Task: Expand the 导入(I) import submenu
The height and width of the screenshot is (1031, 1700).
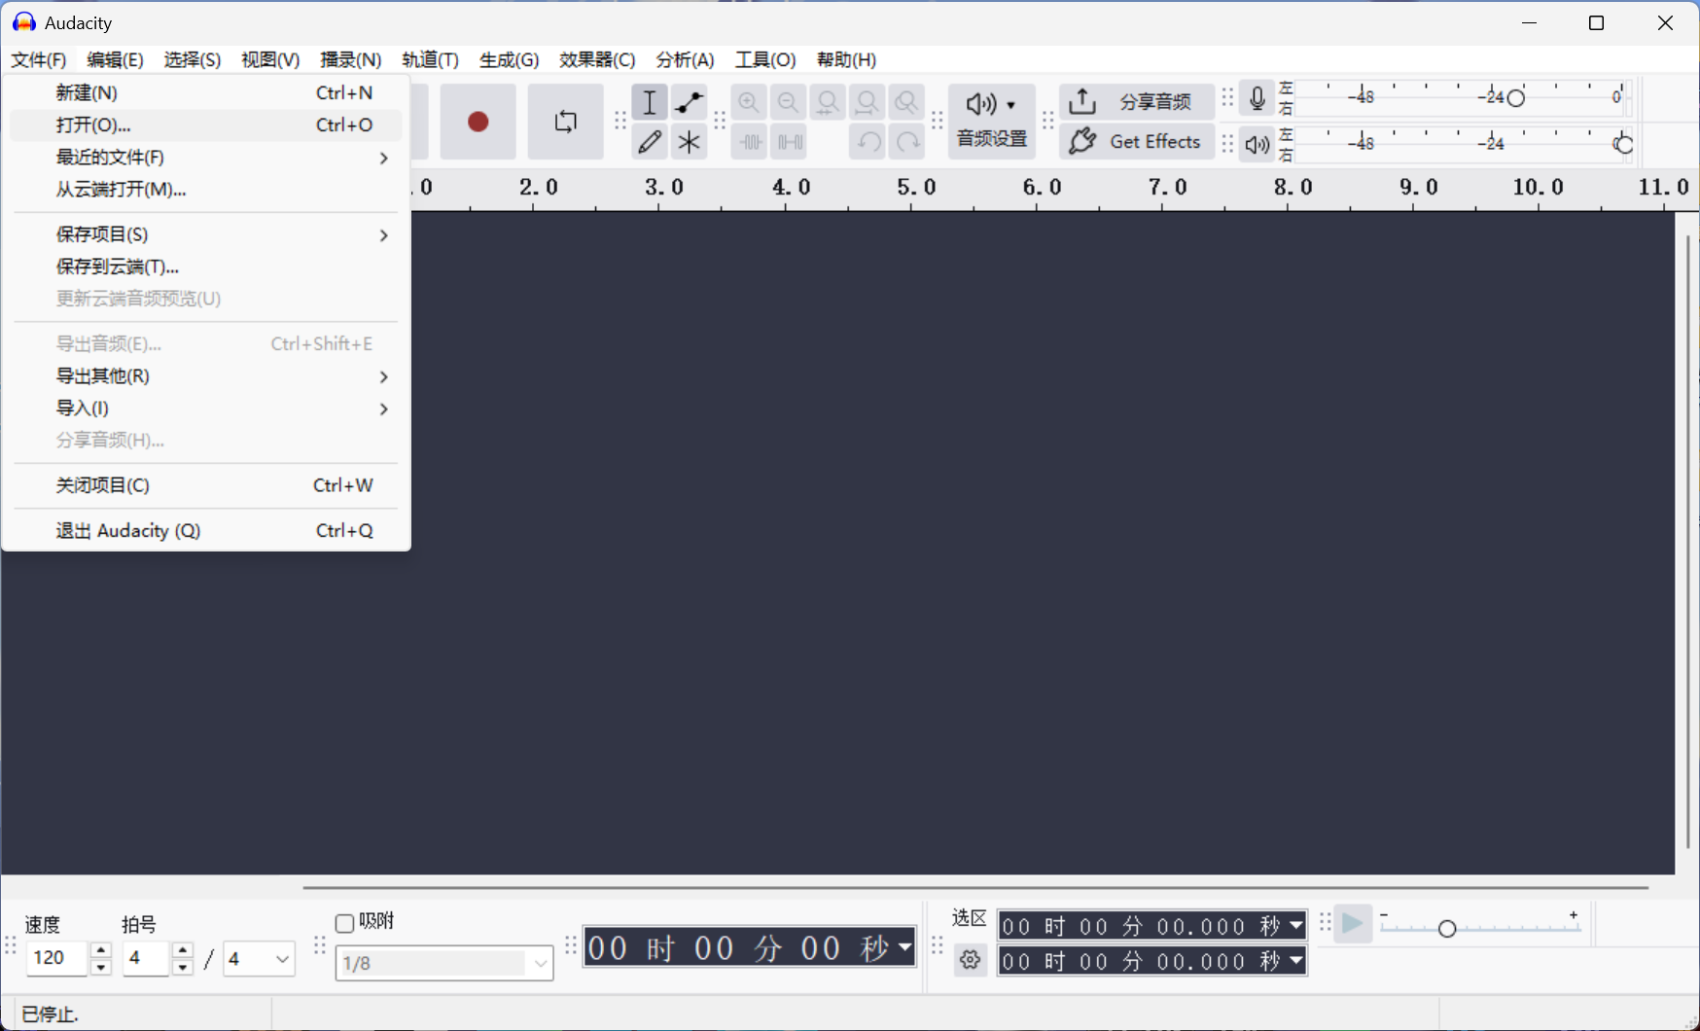Action: pyautogui.click(x=206, y=409)
